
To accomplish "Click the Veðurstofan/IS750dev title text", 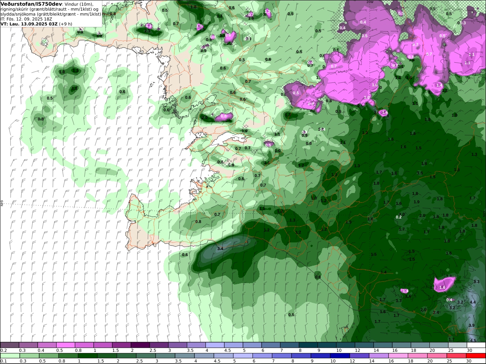I will click(31, 4).
